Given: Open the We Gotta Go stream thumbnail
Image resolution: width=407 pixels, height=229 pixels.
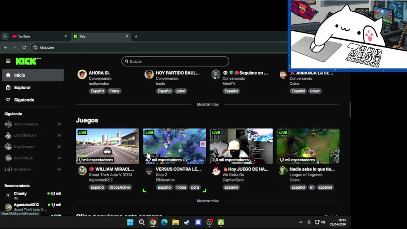Looking at the screenshot, I should point(241,146).
